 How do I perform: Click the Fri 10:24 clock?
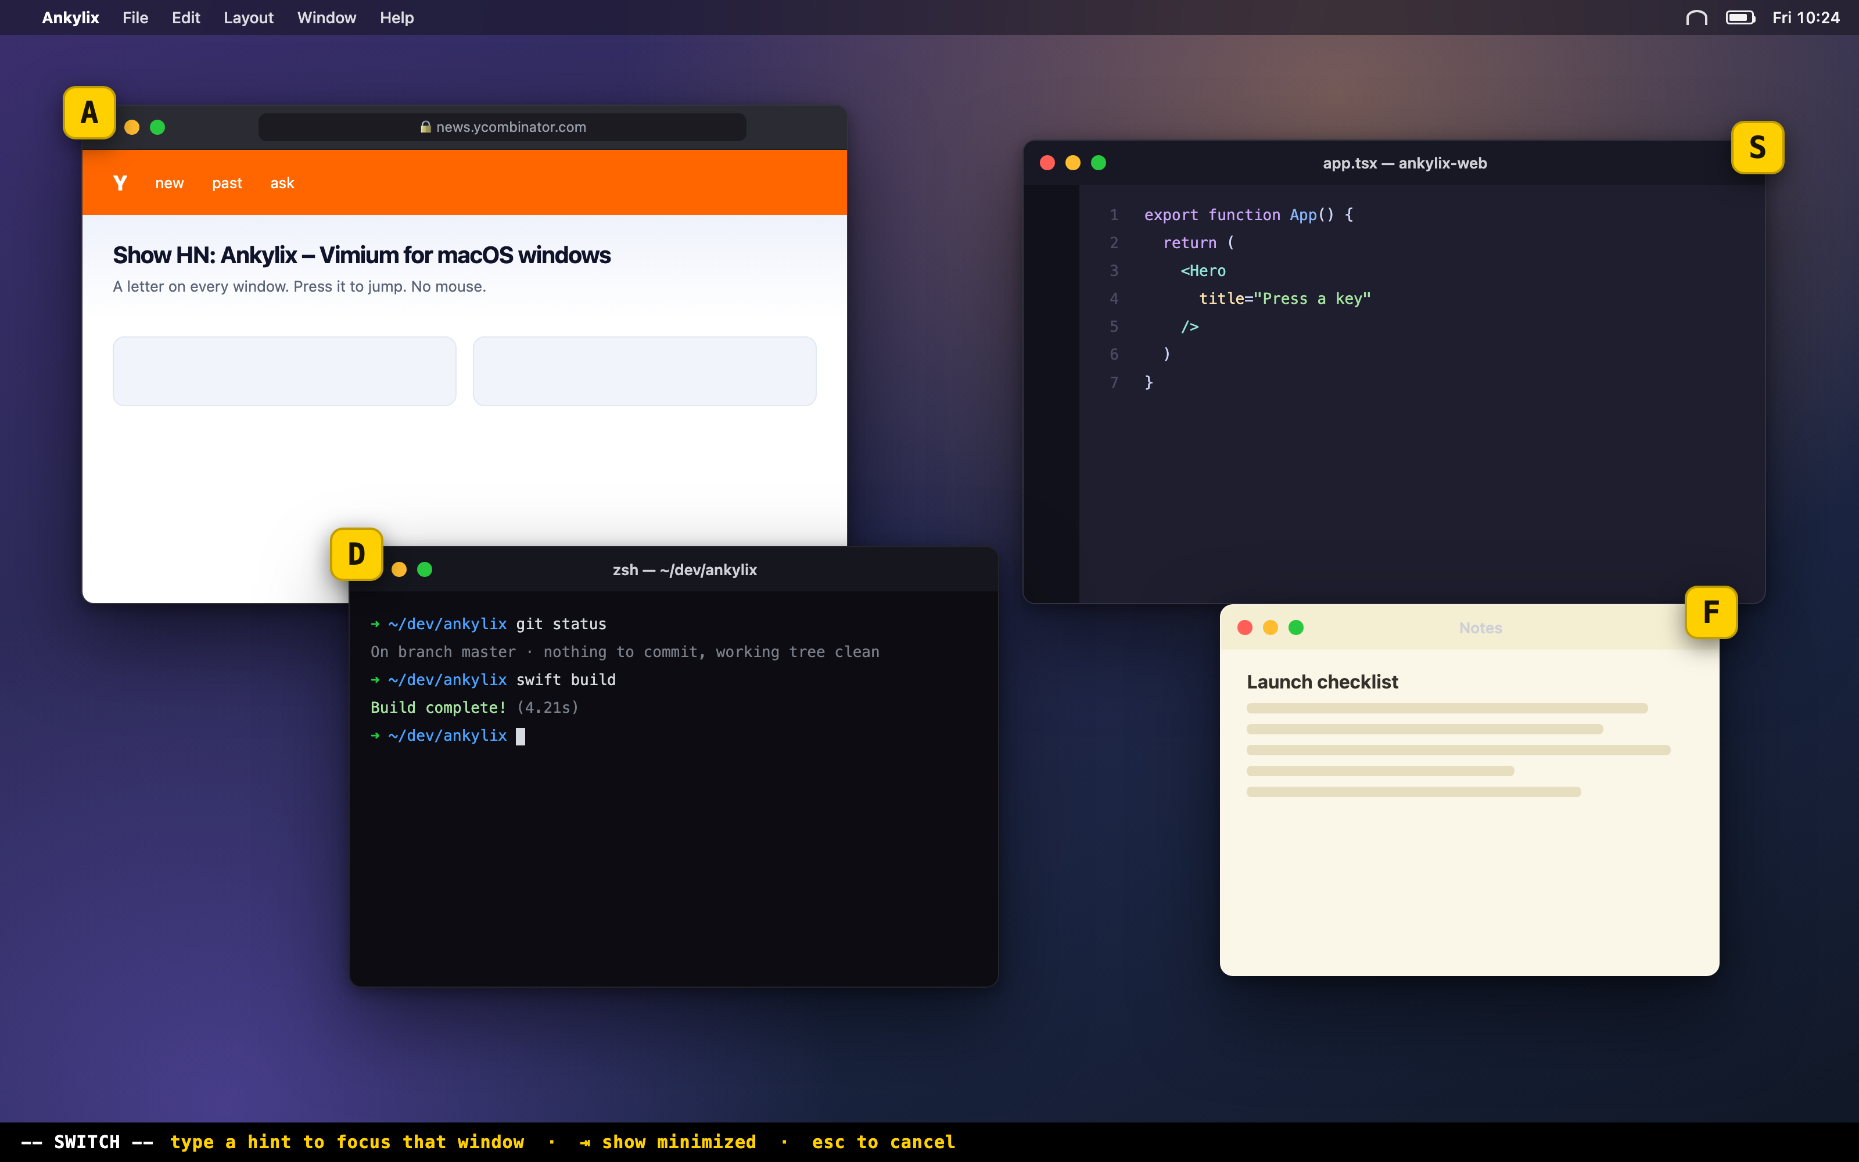(1805, 17)
